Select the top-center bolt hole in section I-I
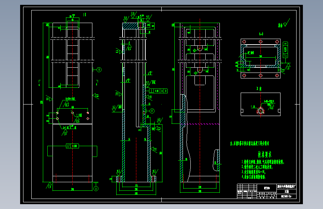Screen dimensions: 323x209 point(260,42)
